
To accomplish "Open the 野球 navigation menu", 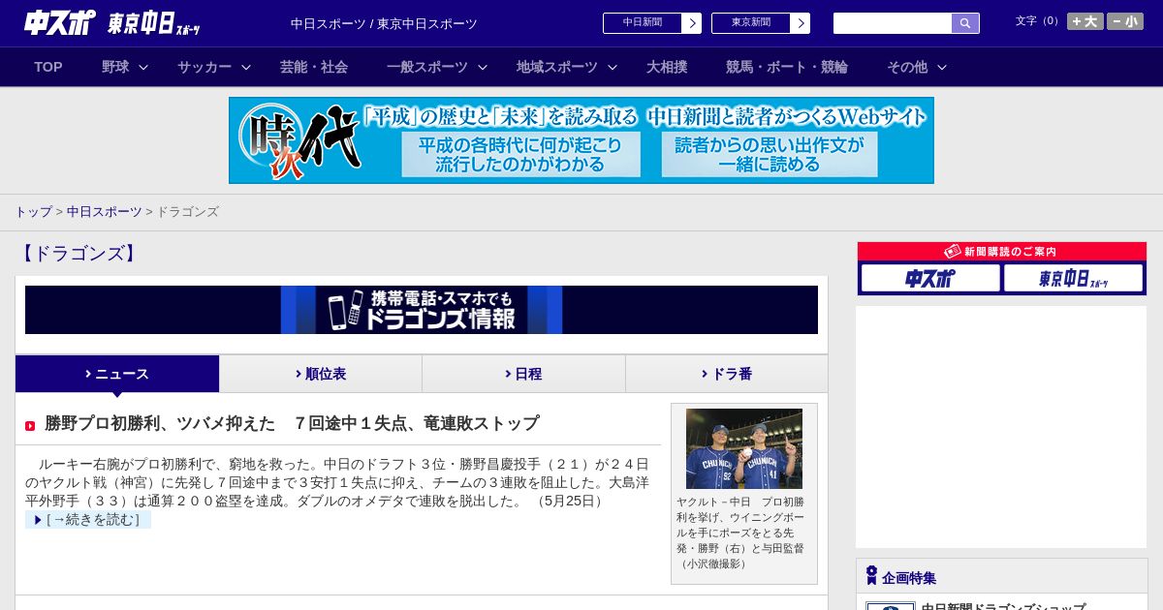I will [115, 67].
